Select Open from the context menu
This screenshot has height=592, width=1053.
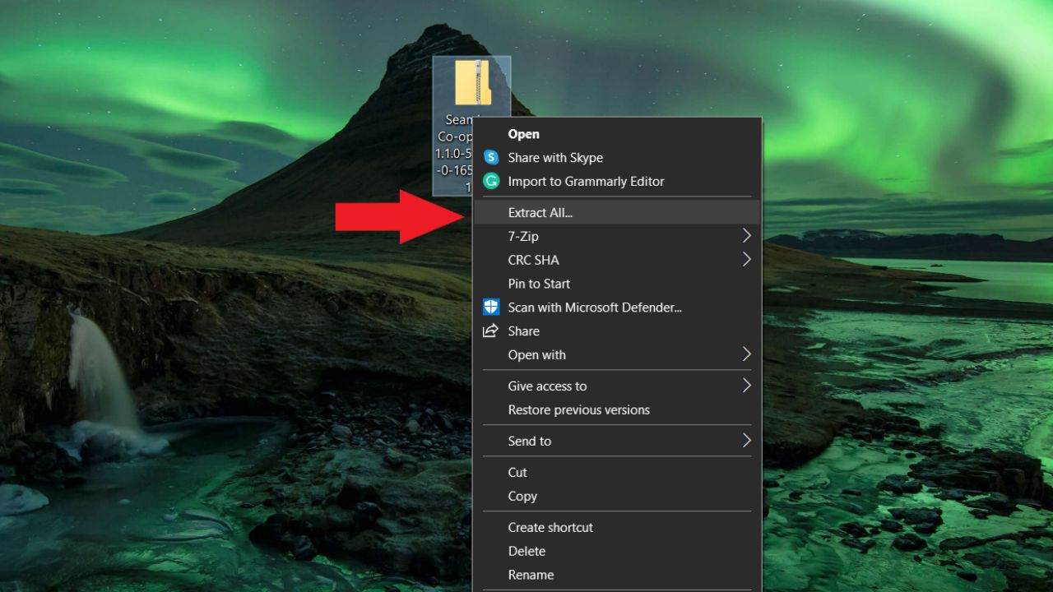point(524,134)
